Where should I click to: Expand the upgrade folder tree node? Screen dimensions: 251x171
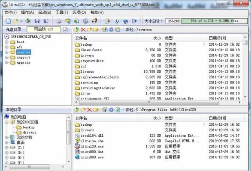[x=7, y=62]
